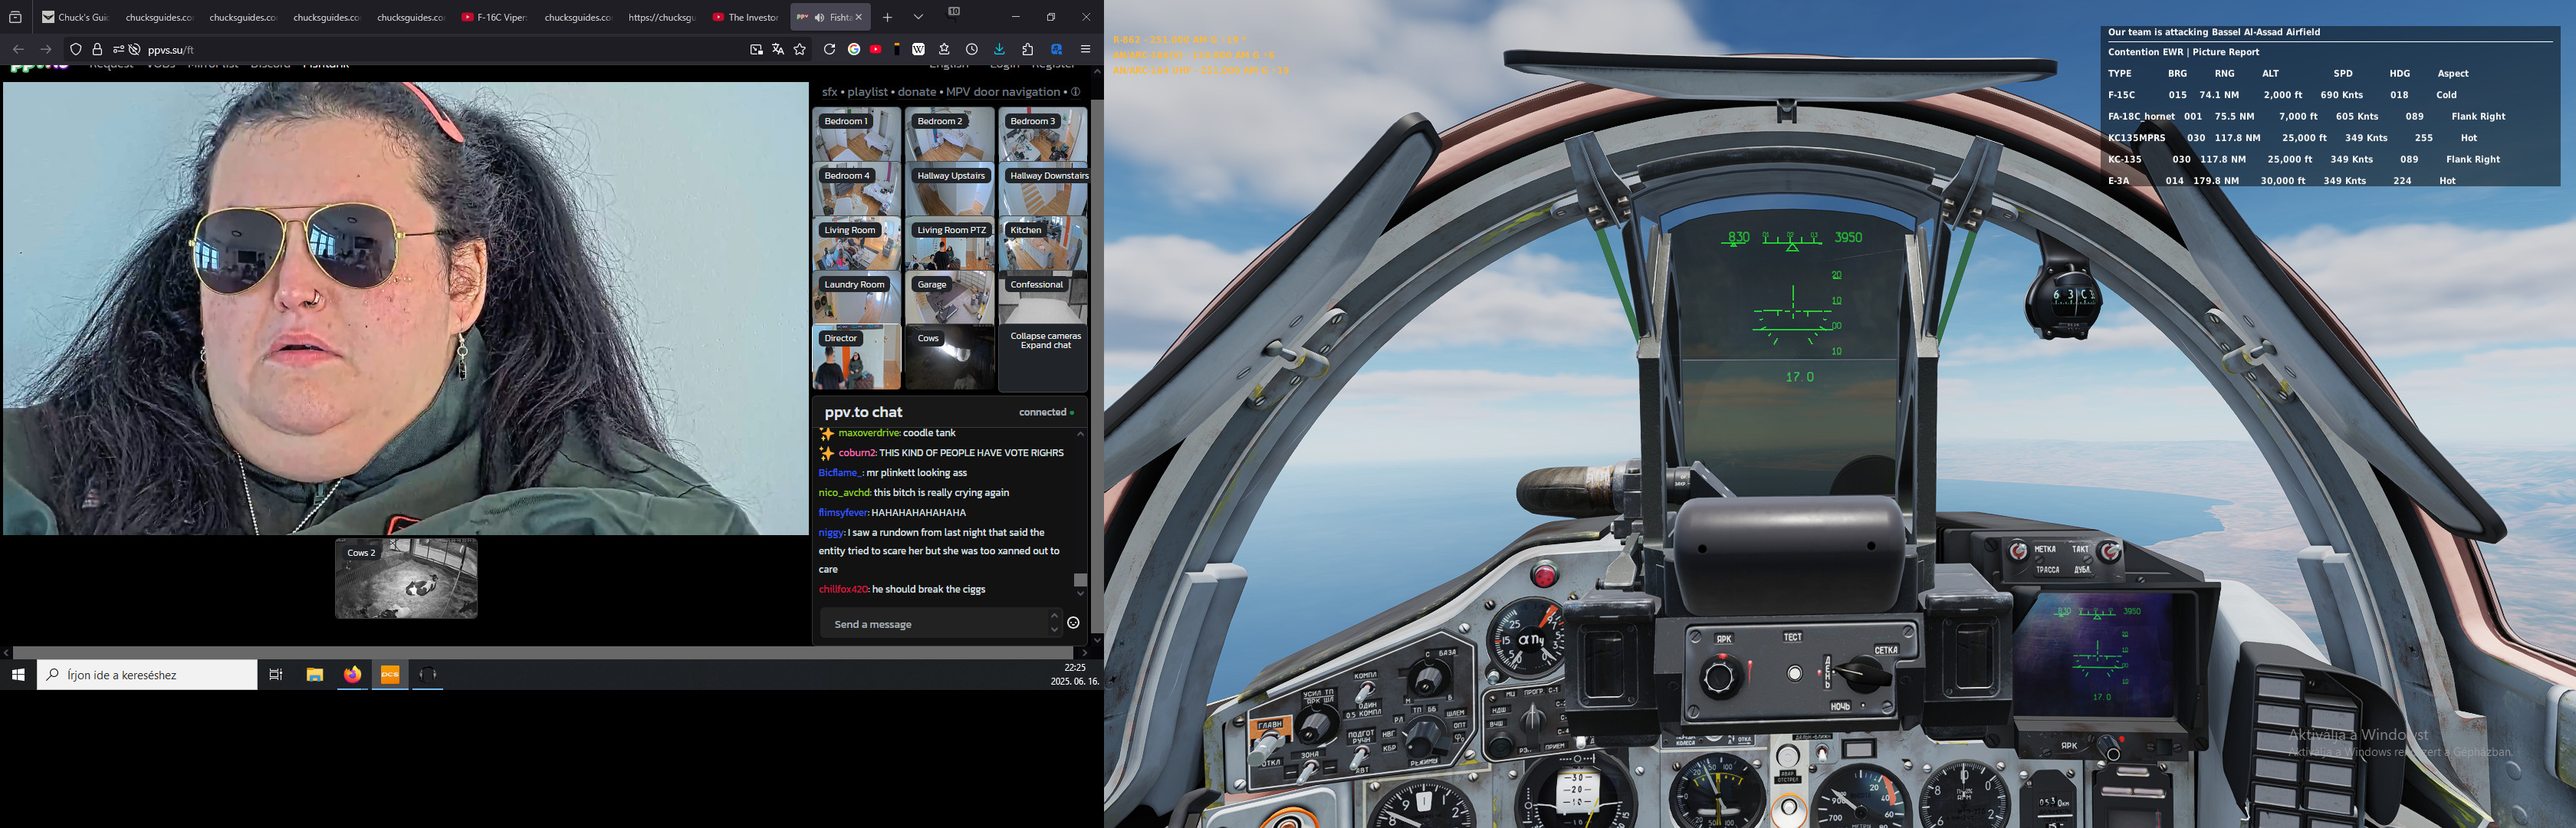Switch to F-16C Viper tab
2576x828 pixels.
click(x=494, y=17)
